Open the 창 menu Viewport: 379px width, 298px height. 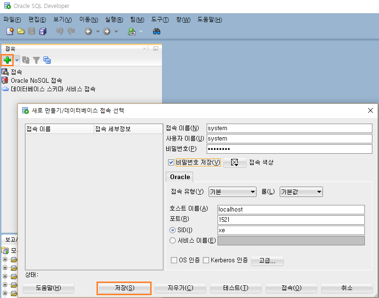(183, 20)
